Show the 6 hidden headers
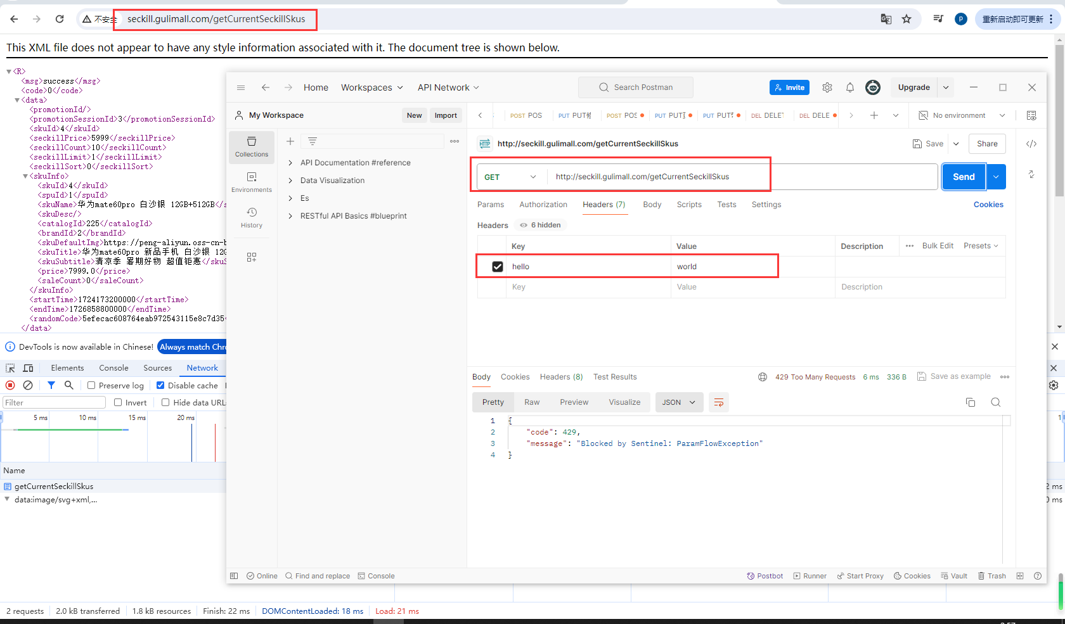Screen dimensions: 1065x624 tap(540, 225)
